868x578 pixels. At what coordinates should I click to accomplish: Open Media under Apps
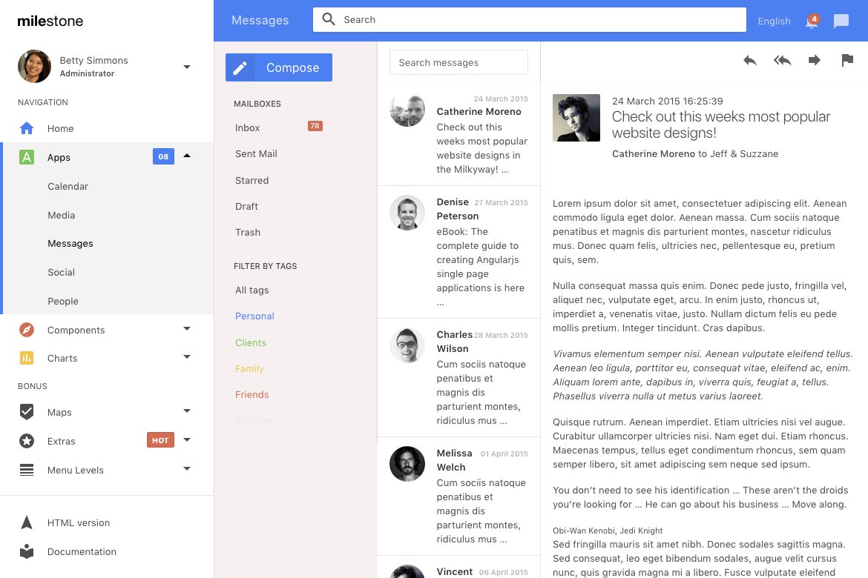62,215
